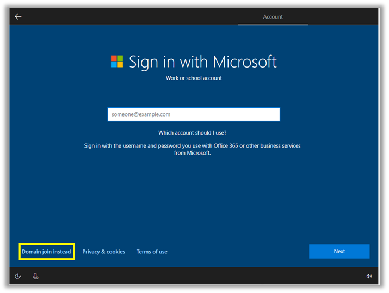The width and height of the screenshot is (389, 293).
Task: Go back using the left arrow
Action: [18, 17]
